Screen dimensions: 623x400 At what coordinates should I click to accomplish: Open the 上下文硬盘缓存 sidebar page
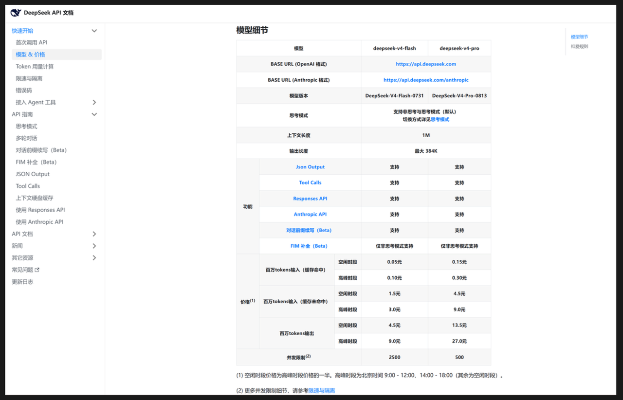pyautogui.click(x=35, y=198)
